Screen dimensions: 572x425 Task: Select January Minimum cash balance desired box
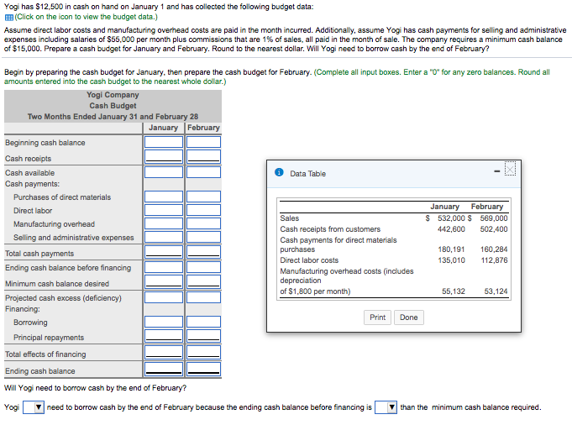pyautogui.click(x=164, y=281)
